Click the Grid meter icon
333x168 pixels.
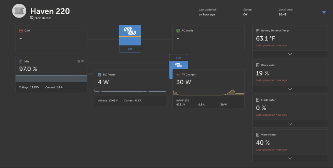tap(21, 30)
